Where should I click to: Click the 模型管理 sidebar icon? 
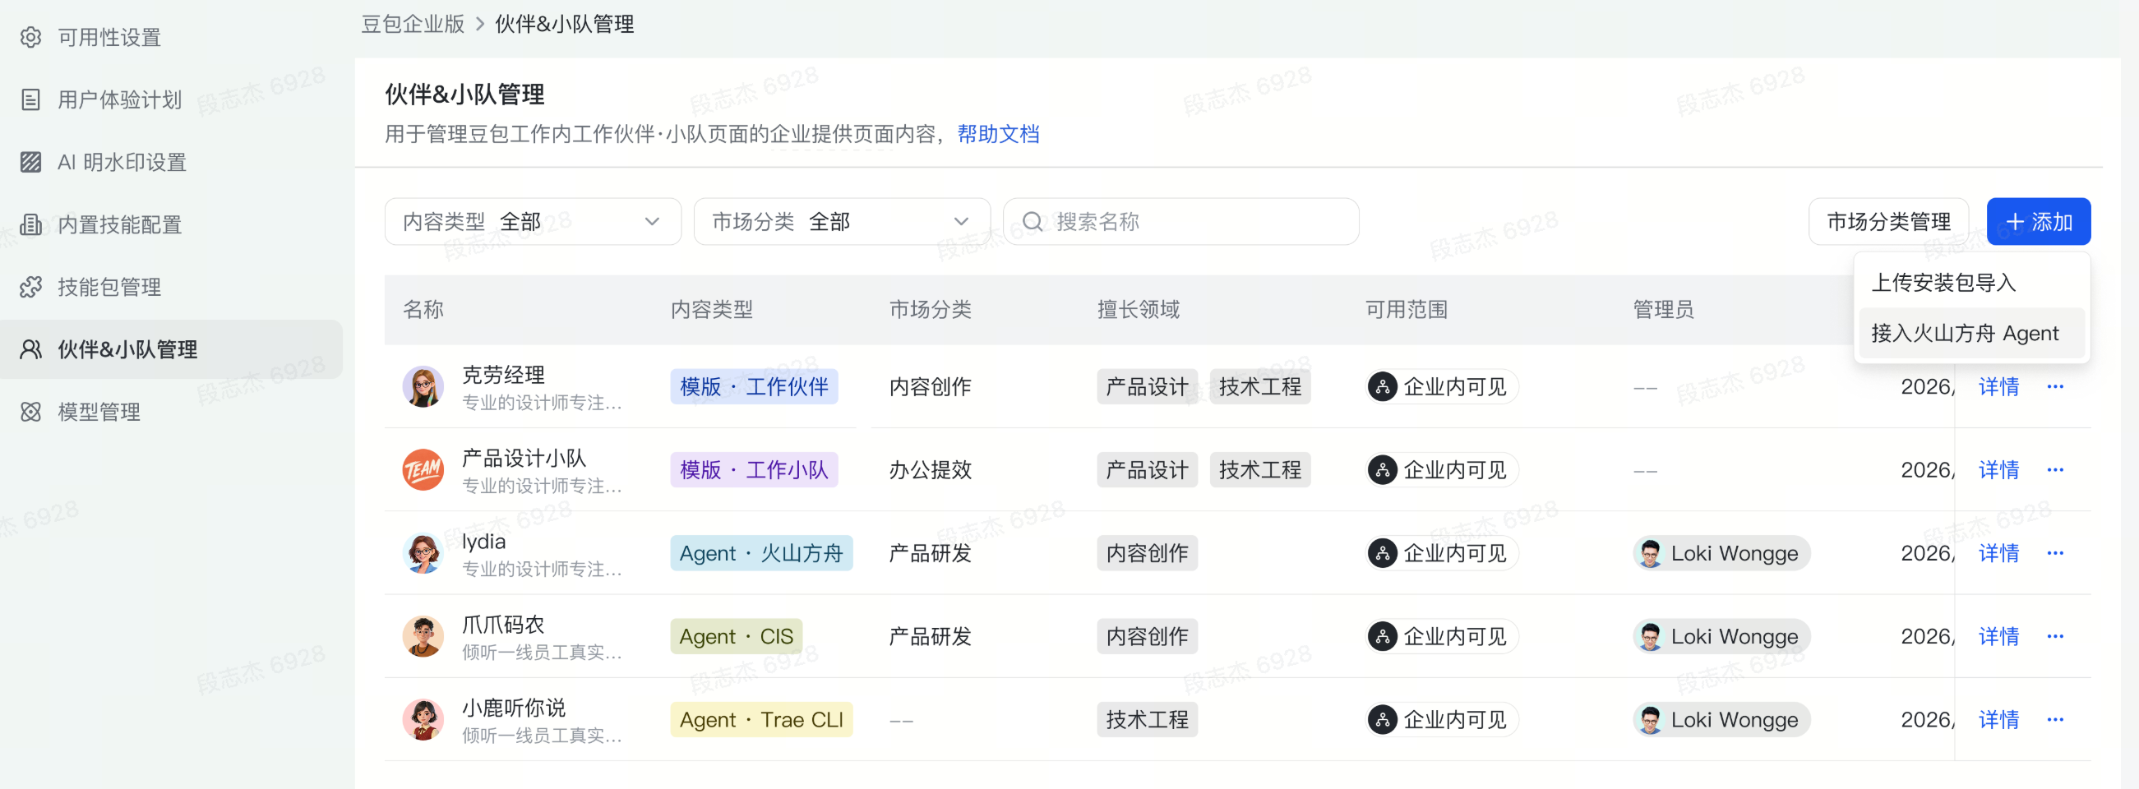click(x=30, y=412)
